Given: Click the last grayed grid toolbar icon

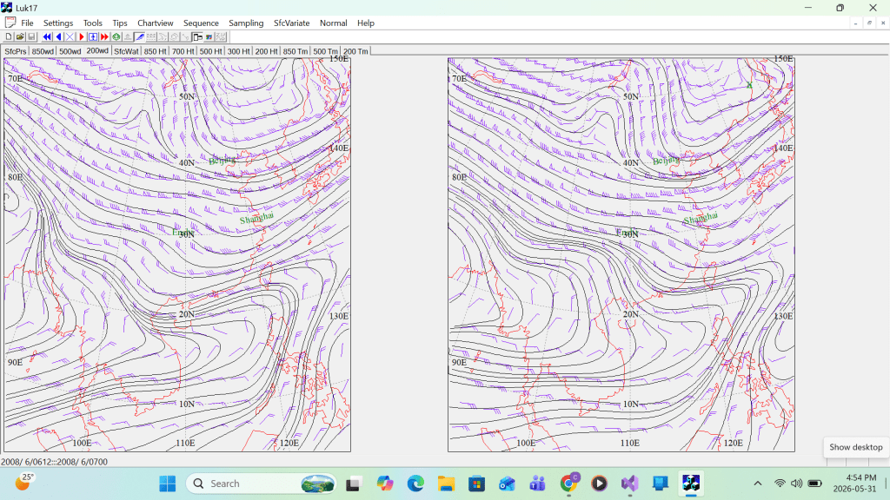Looking at the screenshot, I should coord(221,36).
